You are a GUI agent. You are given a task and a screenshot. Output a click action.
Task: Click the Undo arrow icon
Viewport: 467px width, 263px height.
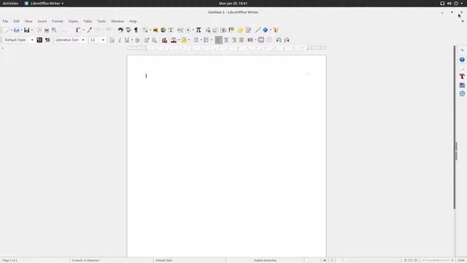tap(120, 30)
